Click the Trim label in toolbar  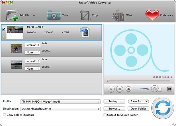click(x=65, y=15)
